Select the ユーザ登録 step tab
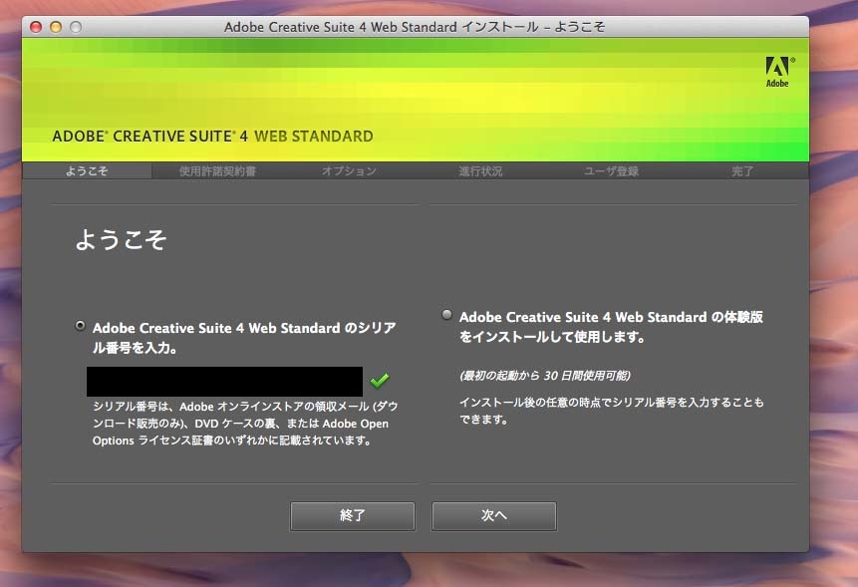The image size is (858, 587). (x=611, y=171)
